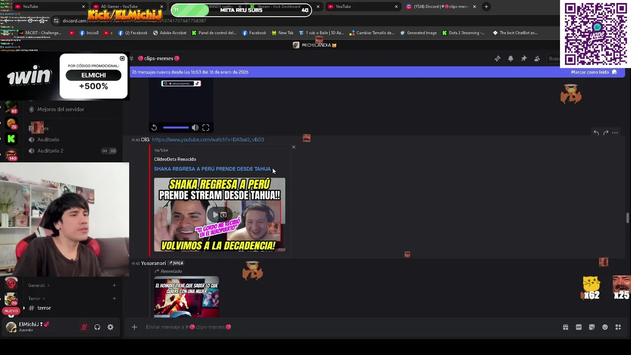Mute the embedded video speaker icon
Screen dimensions: 631x355
pos(195,128)
